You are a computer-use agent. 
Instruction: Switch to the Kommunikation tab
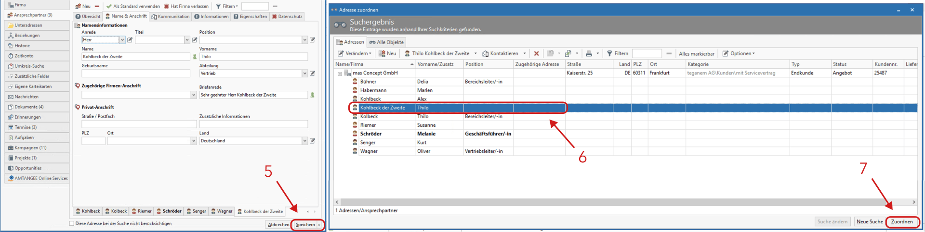coord(171,16)
